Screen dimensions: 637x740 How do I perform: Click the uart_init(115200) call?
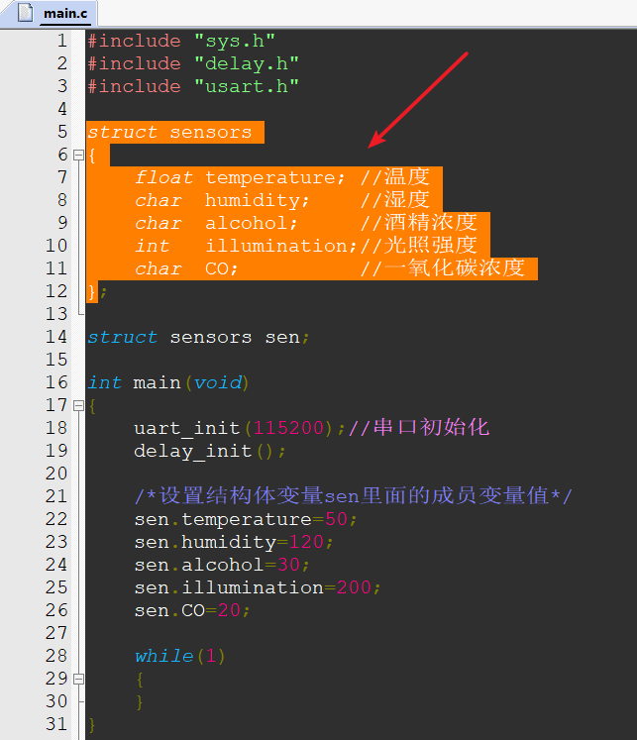pyautogui.click(x=240, y=428)
